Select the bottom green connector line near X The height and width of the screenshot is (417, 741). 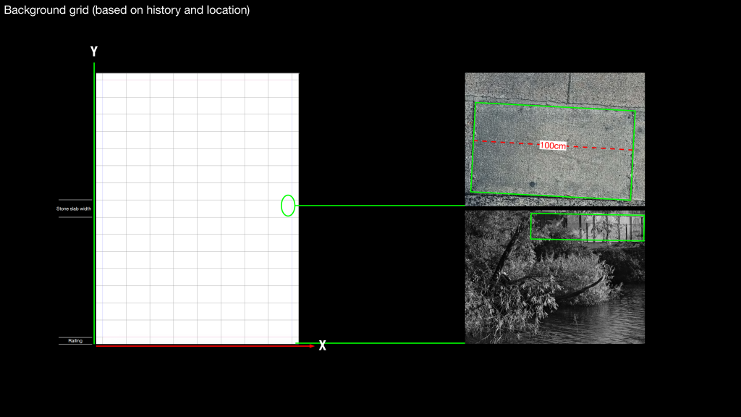[391, 343]
